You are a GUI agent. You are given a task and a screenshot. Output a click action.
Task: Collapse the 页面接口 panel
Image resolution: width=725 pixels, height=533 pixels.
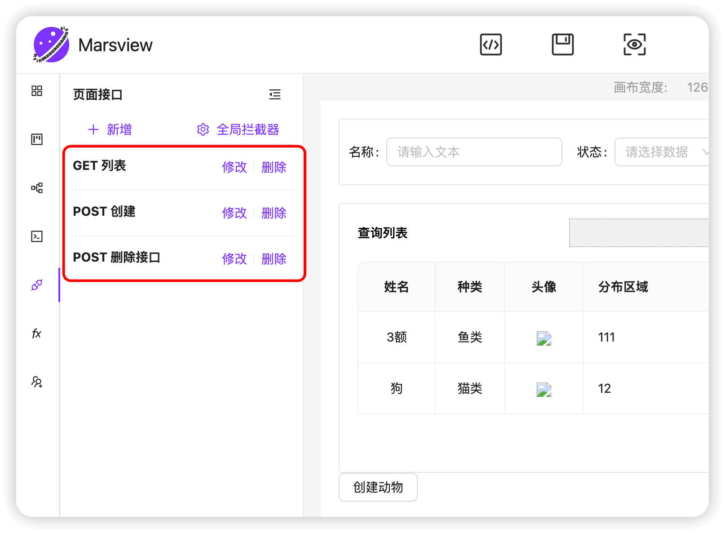point(275,94)
